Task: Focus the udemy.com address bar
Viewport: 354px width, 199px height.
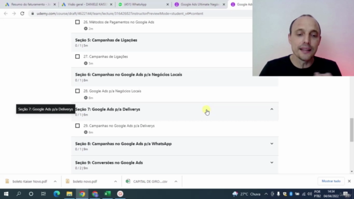Action: 119,13
